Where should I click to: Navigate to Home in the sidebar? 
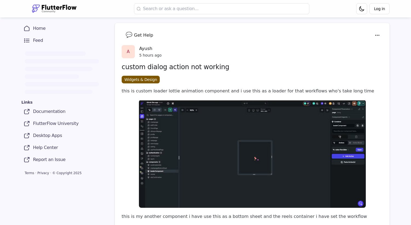[39, 28]
